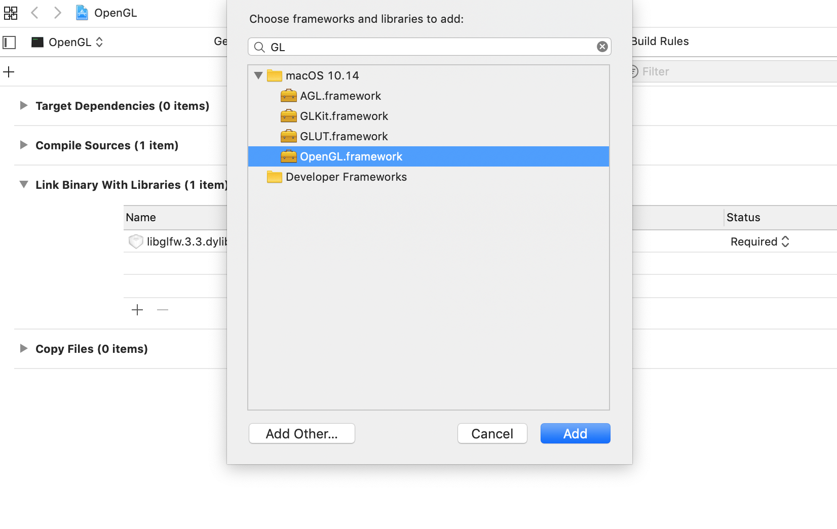Select the AGL.framework briefcase icon
The height and width of the screenshot is (529, 837).
pos(288,96)
